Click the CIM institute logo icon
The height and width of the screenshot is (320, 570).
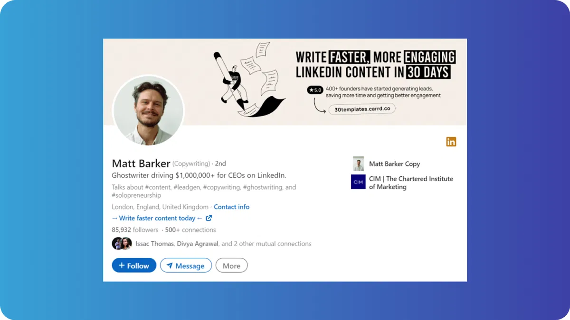[358, 182]
